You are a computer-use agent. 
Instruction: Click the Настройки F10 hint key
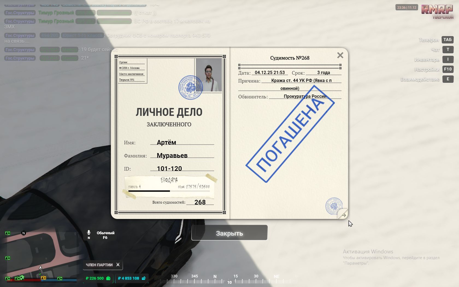pos(448,69)
